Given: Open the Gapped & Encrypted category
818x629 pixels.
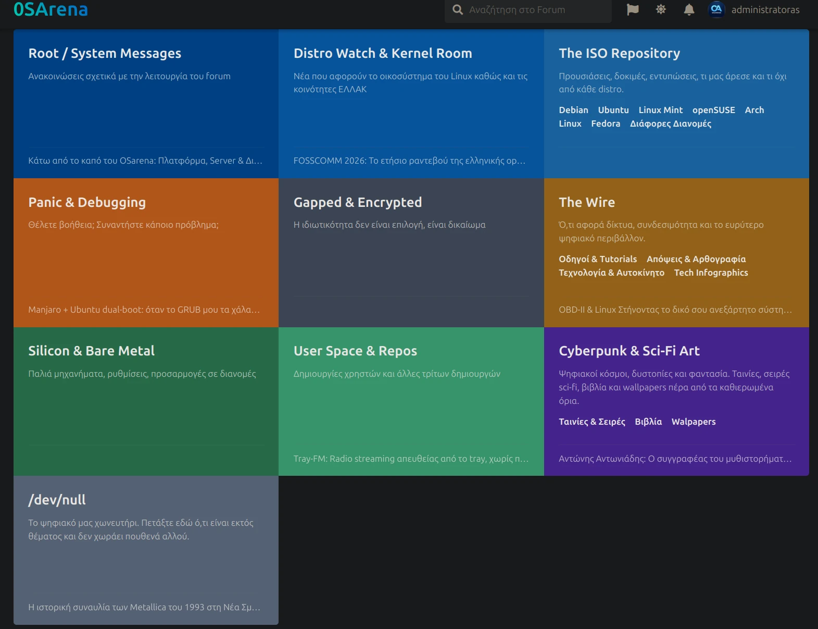Looking at the screenshot, I should click(x=358, y=202).
